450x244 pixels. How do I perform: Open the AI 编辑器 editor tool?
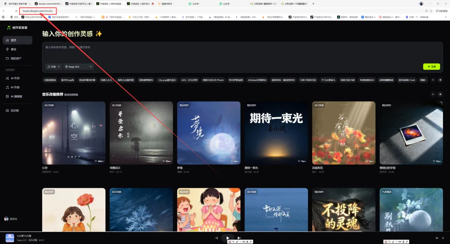pos(17,96)
